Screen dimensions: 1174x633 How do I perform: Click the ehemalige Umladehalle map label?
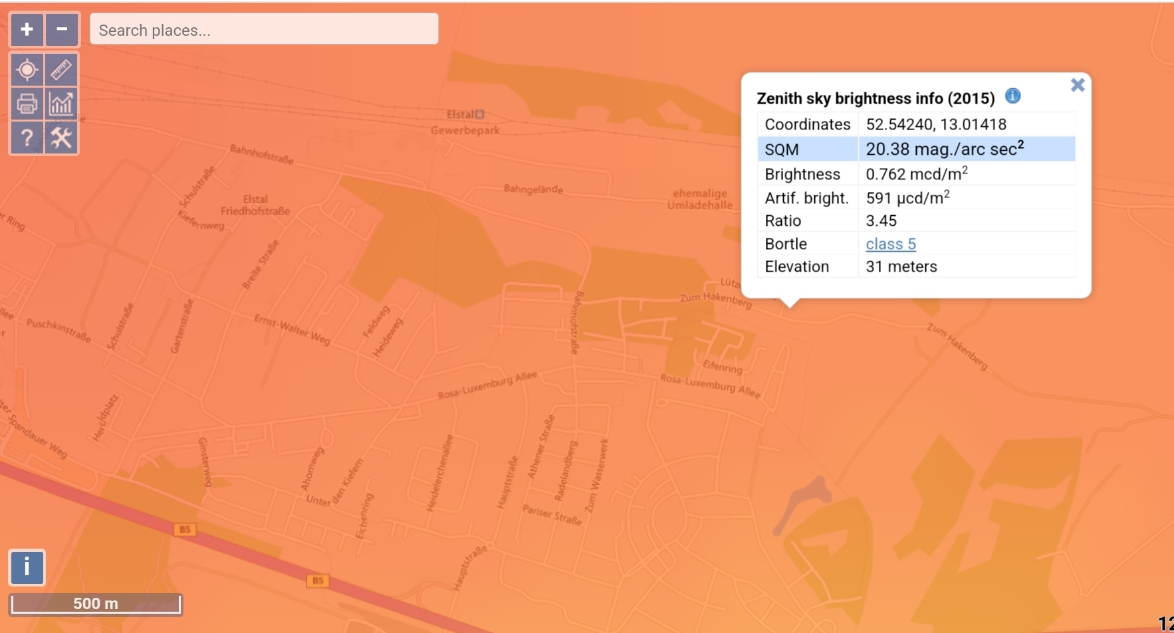pyautogui.click(x=700, y=199)
